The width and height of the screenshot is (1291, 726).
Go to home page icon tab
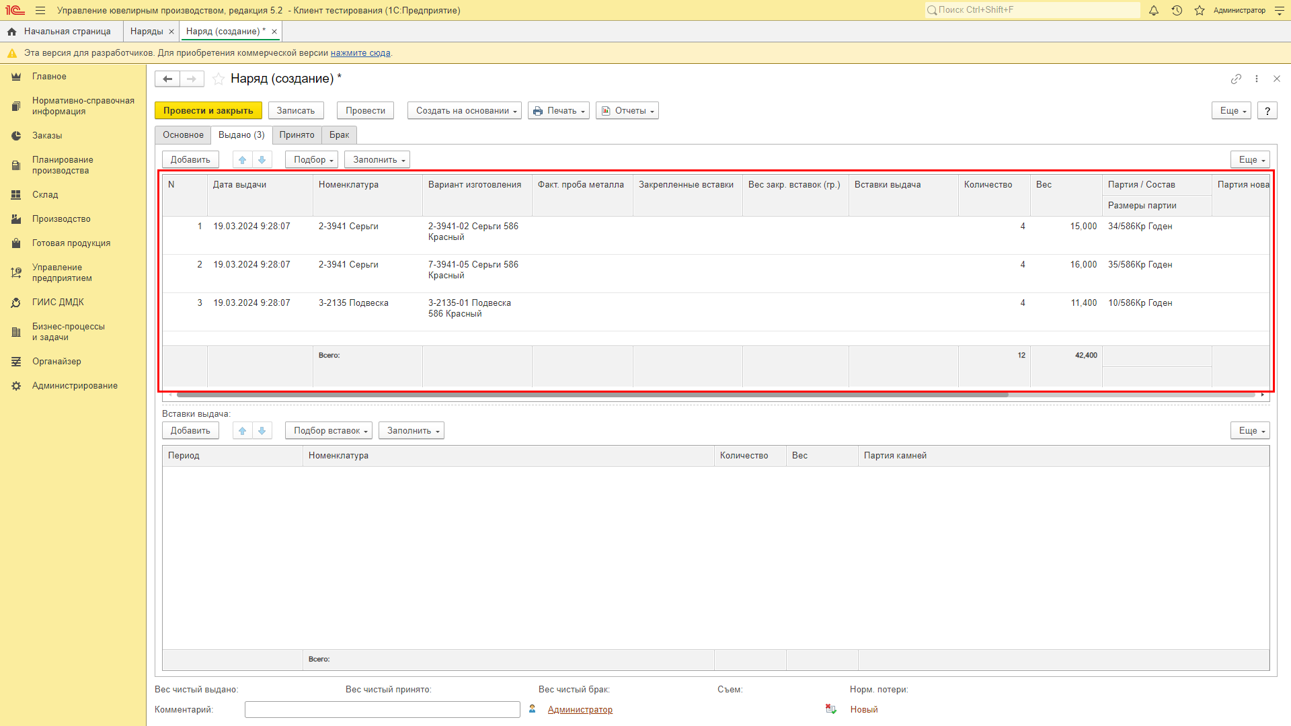11,32
